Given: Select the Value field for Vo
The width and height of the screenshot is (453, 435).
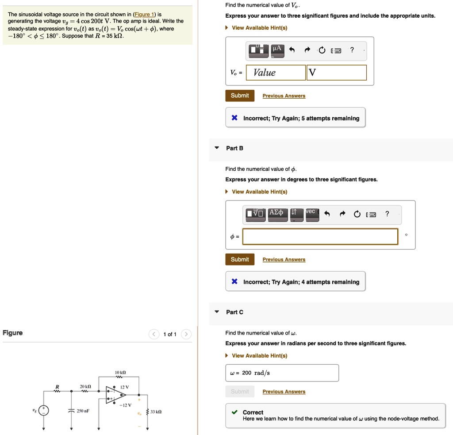Looking at the screenshot, I should point(275,72).
